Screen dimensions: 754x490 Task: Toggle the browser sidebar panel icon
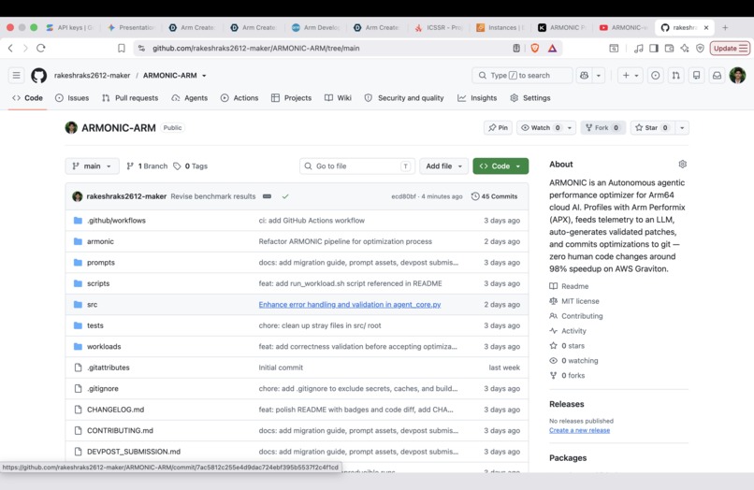click(654, 48)
